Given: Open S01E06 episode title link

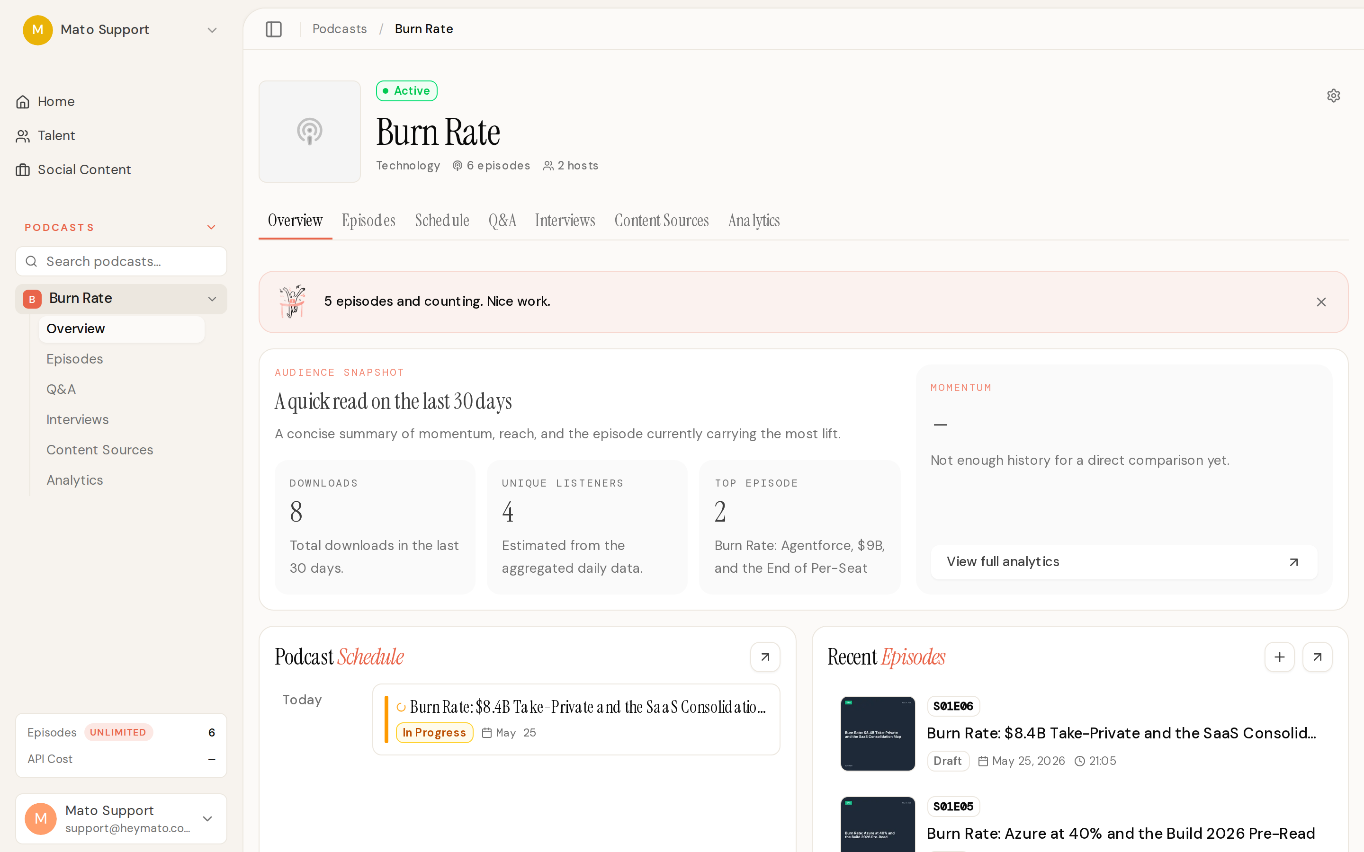Looking at the screenshot, I should pyautogui.click(x=1121, y=733).
